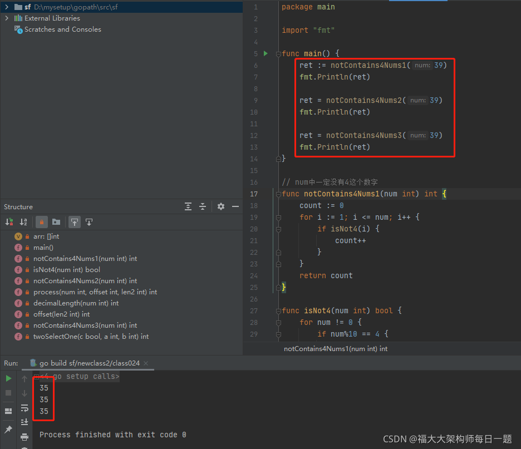Collapse notContains4Nums1 function fold marker
Screen dimensions: 521x449
(278, 194)
